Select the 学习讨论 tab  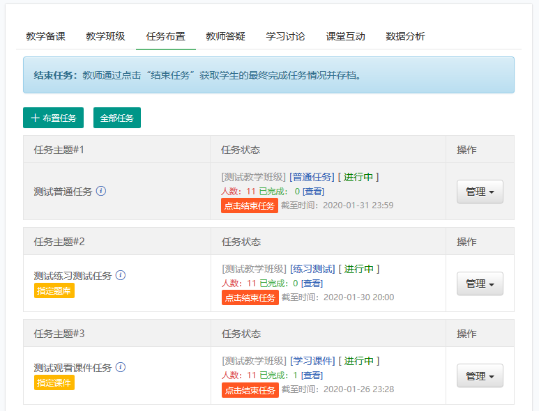286,36
